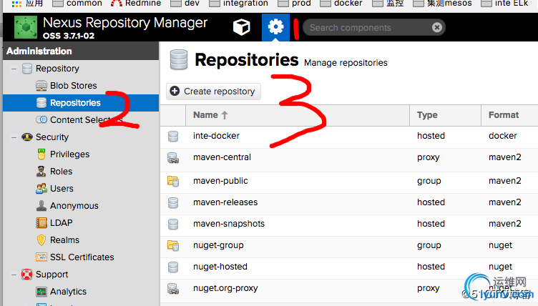Click the inte-docker hosted database icon
Screen dimensions: 538x306
click(x=173, y=136)
